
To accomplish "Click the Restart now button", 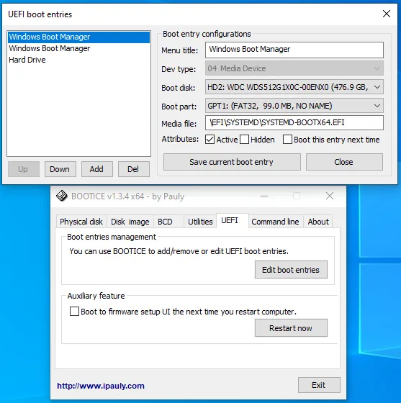I will pos(291,328).
